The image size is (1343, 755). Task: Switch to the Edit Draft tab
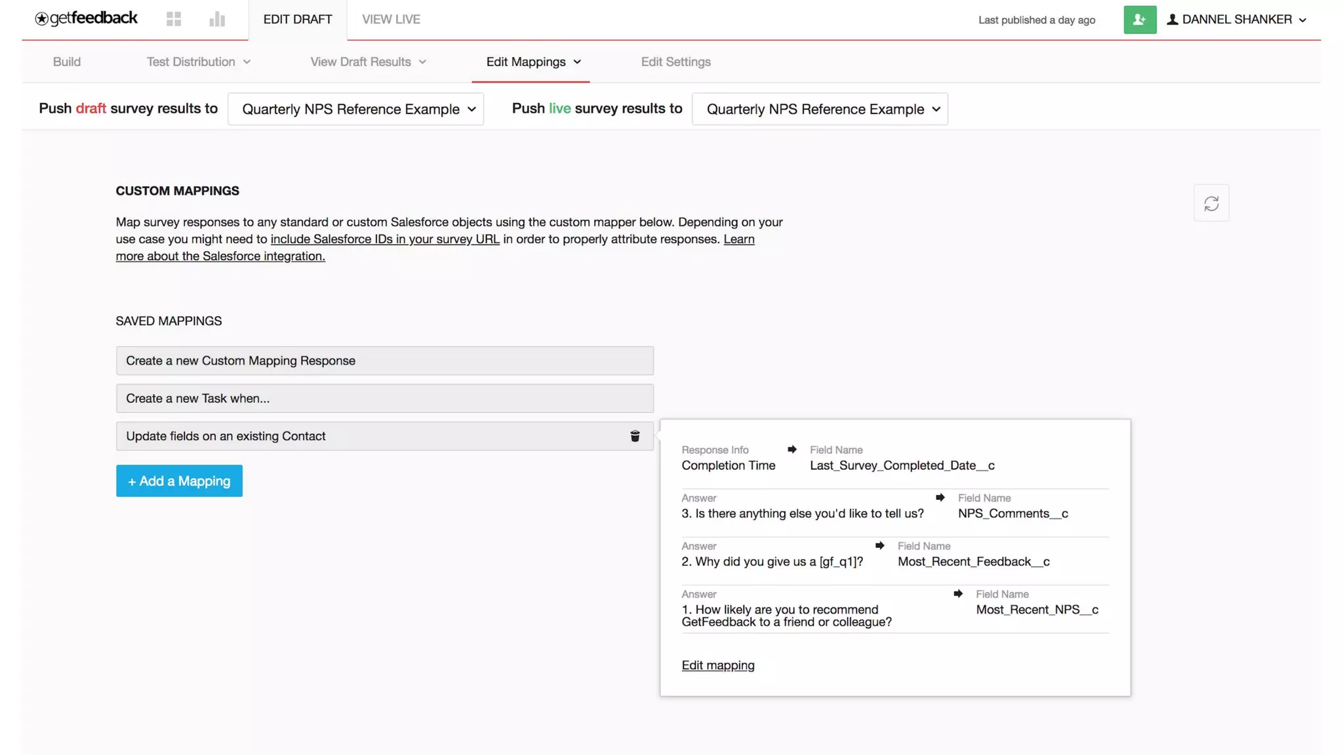(298, 20)
